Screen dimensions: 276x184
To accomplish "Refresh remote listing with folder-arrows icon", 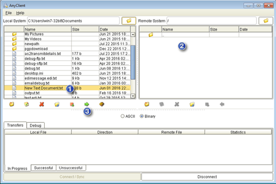I will (x=192, y=104).
